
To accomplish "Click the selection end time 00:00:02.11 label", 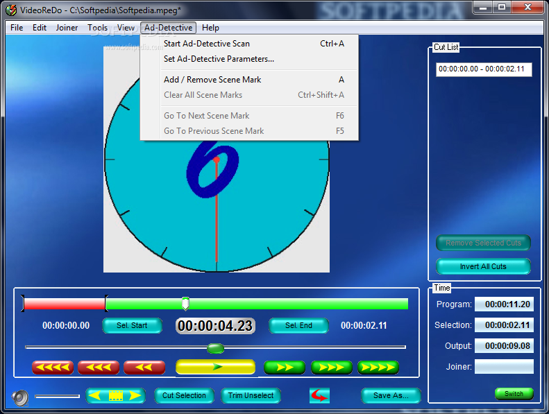I will 364,325.
